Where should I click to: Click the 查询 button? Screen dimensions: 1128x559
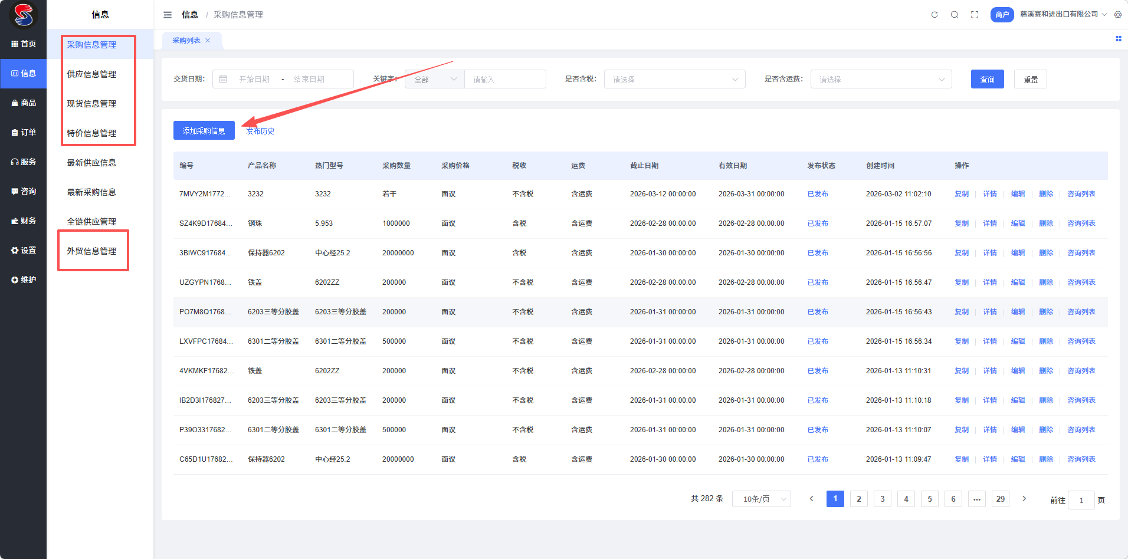tap(987, 80)
